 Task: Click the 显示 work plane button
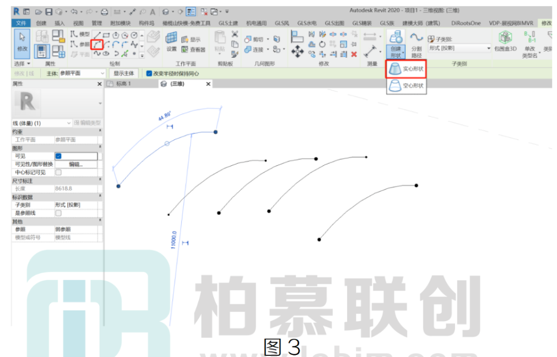(x=191, y=40)
